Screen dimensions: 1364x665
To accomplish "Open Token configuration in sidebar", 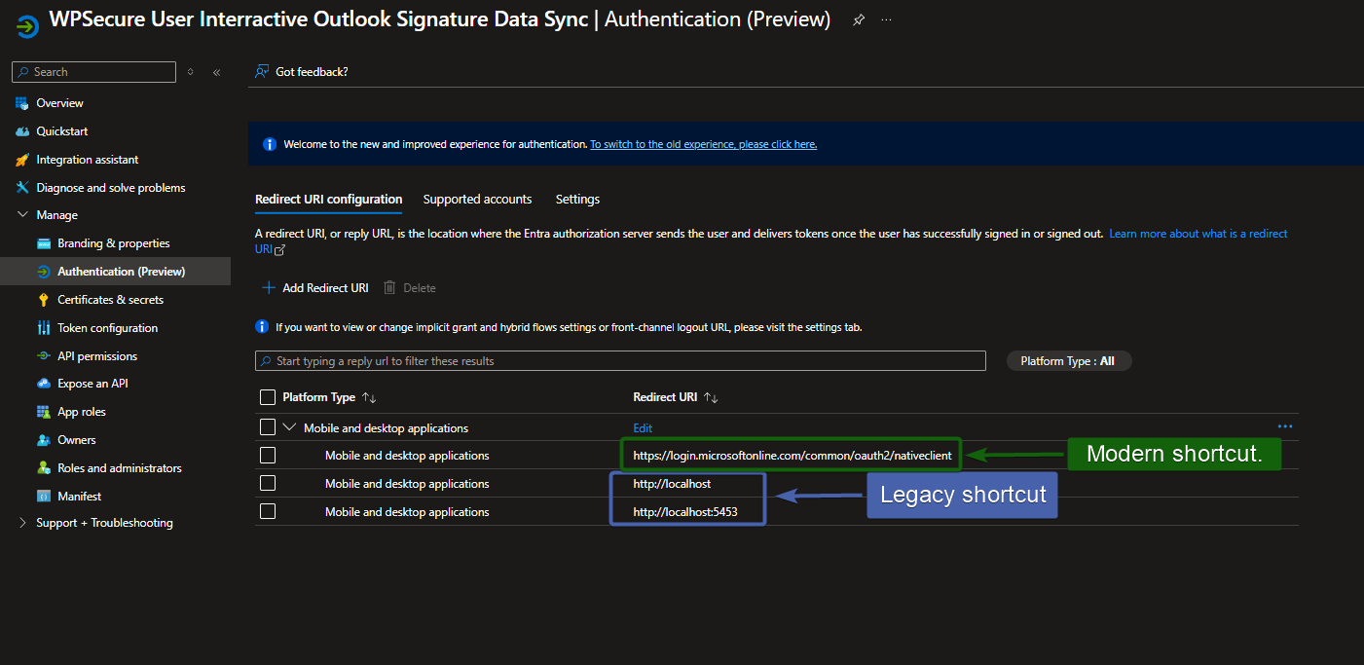I will [107, 328].
